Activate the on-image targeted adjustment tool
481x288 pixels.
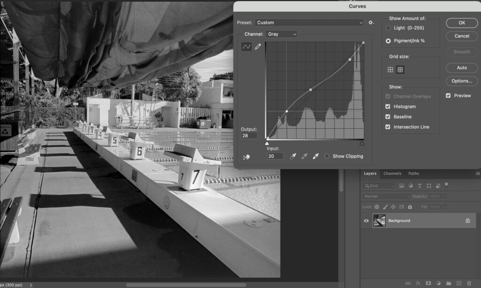click(247, 157)
